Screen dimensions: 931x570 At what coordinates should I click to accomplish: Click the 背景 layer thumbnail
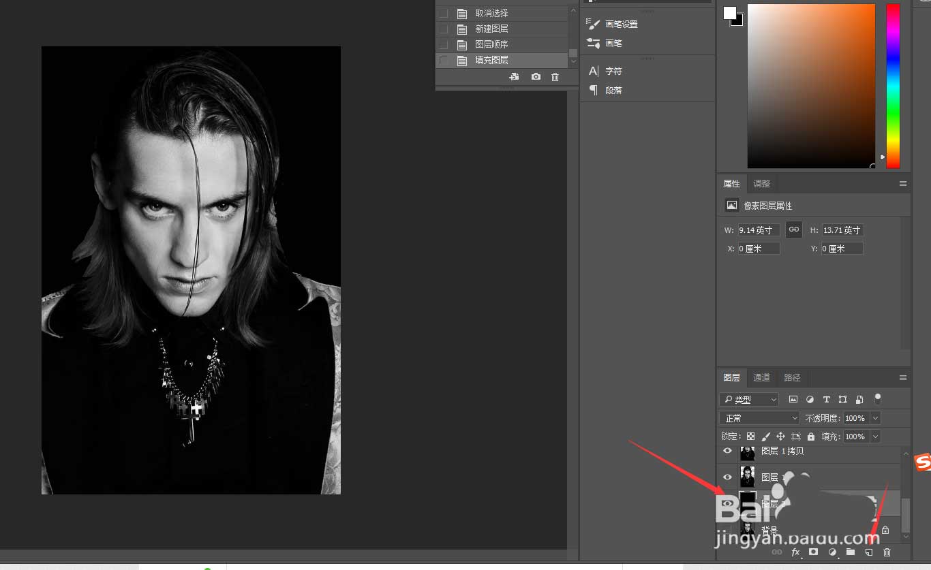tap(748, 529)
